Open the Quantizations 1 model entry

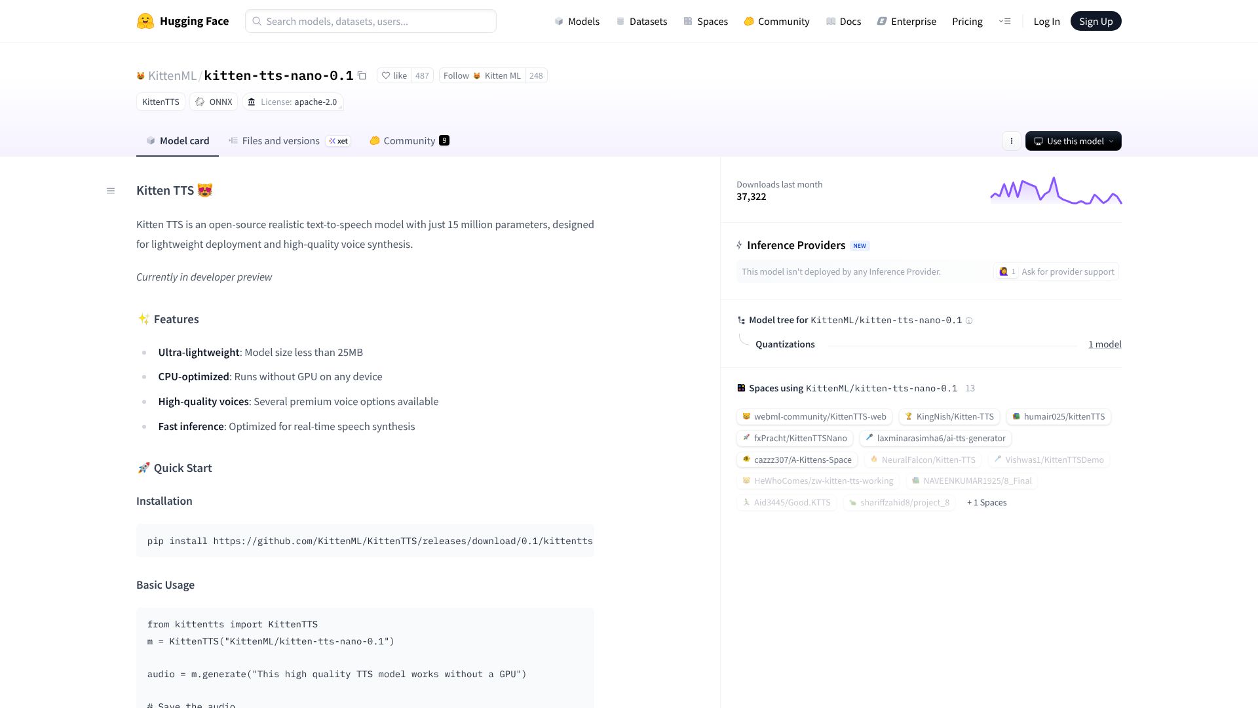click(1104, 344)
